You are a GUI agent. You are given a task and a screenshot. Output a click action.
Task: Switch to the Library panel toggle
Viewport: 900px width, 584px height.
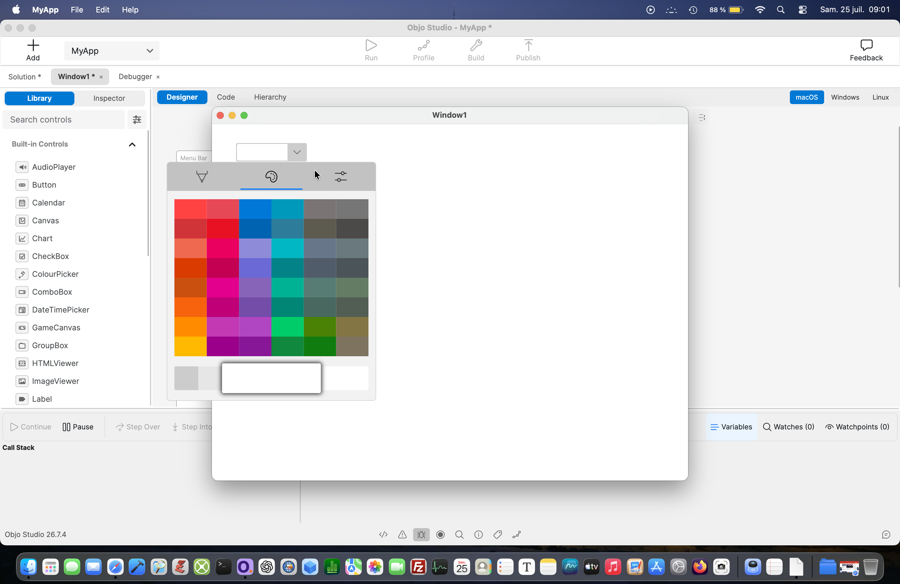(39, 98)
